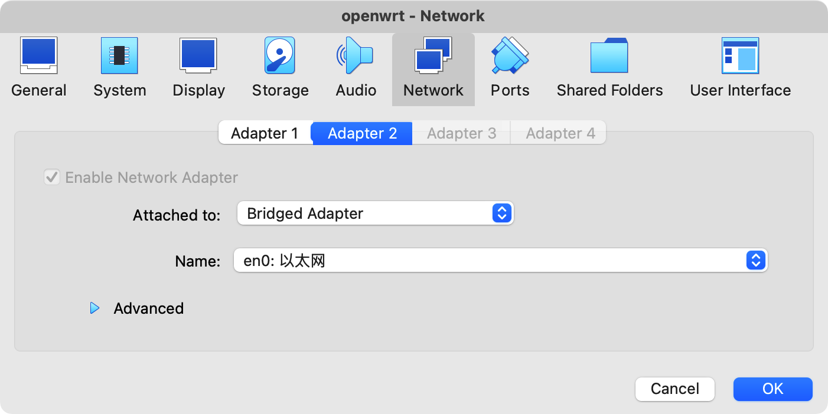Switch to the Adapter 3 tab
The width and height of the screenshot is (828, 414).
point(461,133)
